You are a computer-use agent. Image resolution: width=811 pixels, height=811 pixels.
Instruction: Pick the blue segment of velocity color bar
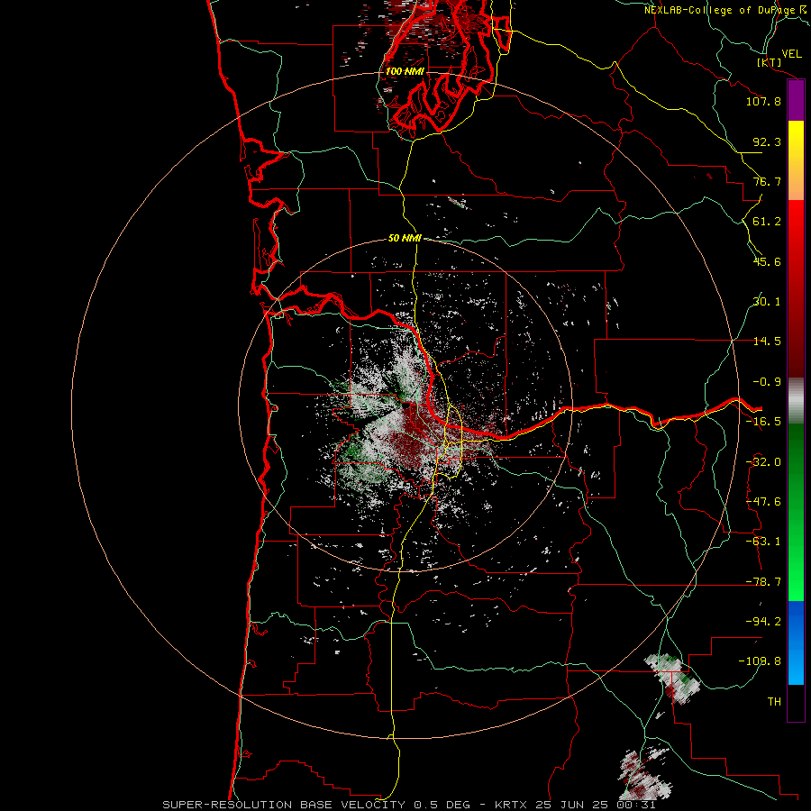tap(796, 642)
